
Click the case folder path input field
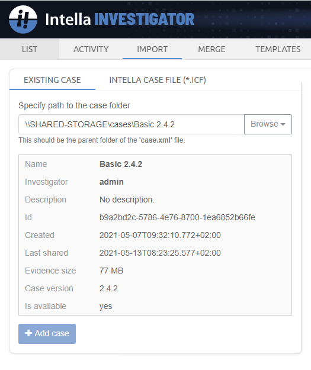[x=132, y=124]
